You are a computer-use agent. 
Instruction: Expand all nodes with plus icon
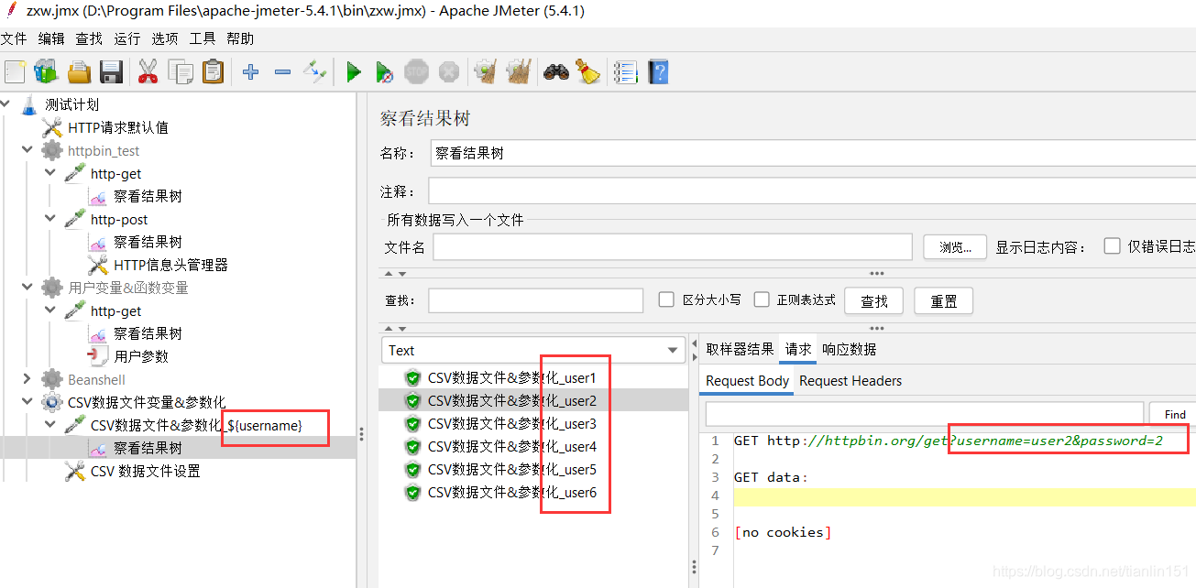tap(250, 71)
